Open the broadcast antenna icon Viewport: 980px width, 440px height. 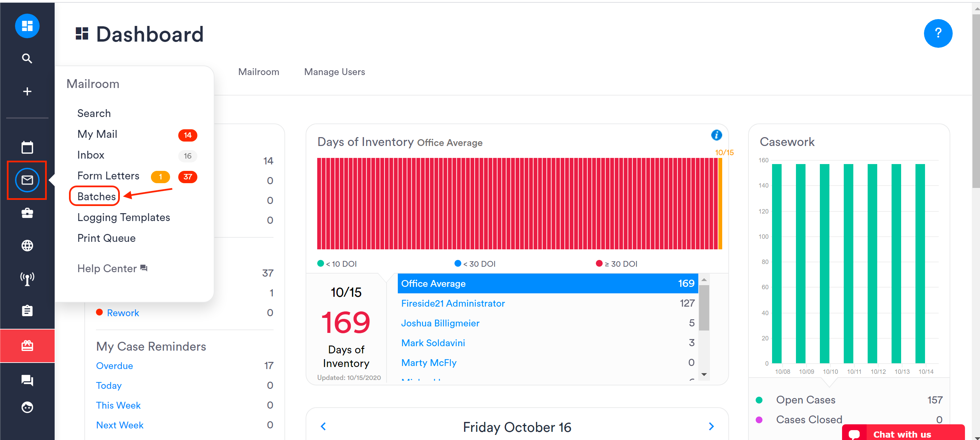point(27,278)
